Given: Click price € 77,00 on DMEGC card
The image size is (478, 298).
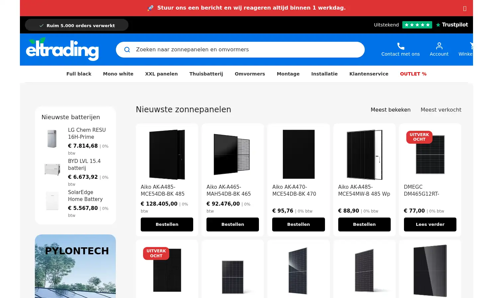Looking at the screenshot, I should click(414, 211).
